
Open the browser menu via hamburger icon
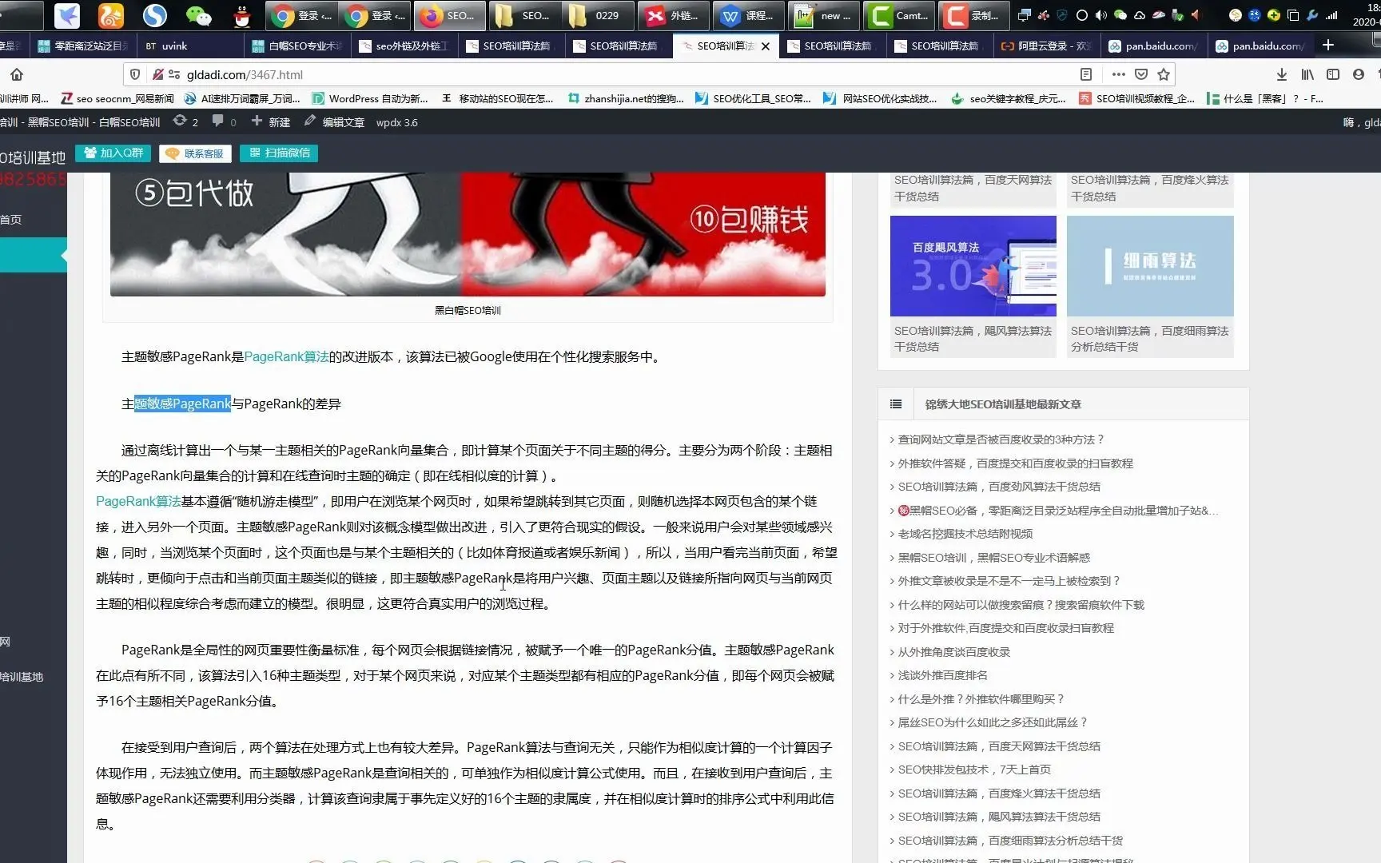click(1379, 74)
